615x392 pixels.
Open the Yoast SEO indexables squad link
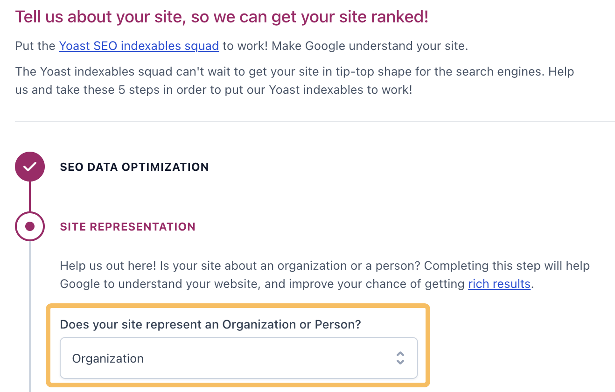[139, 46]
